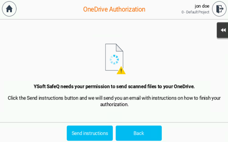Show hidden panel using rewind-style arrows

click(x=223, y=30)
